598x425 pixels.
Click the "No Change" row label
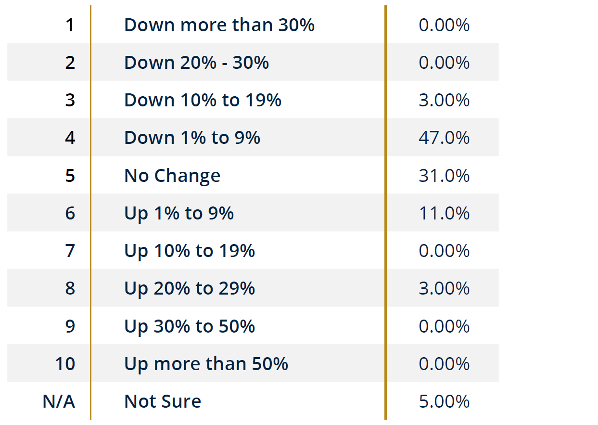[172, 176]
